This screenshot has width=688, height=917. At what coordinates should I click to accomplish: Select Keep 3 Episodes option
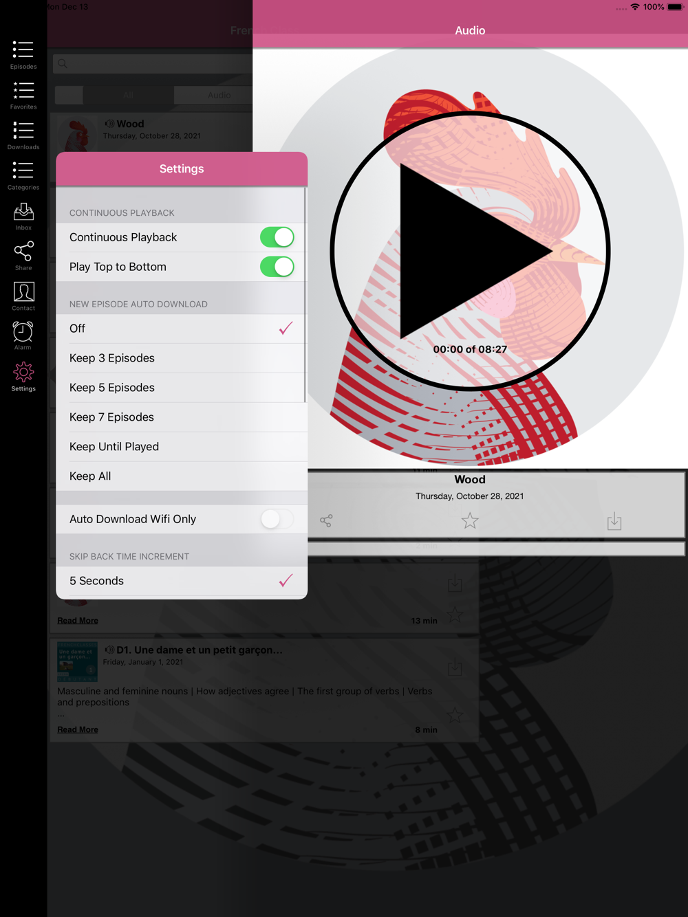pos(182,358)
